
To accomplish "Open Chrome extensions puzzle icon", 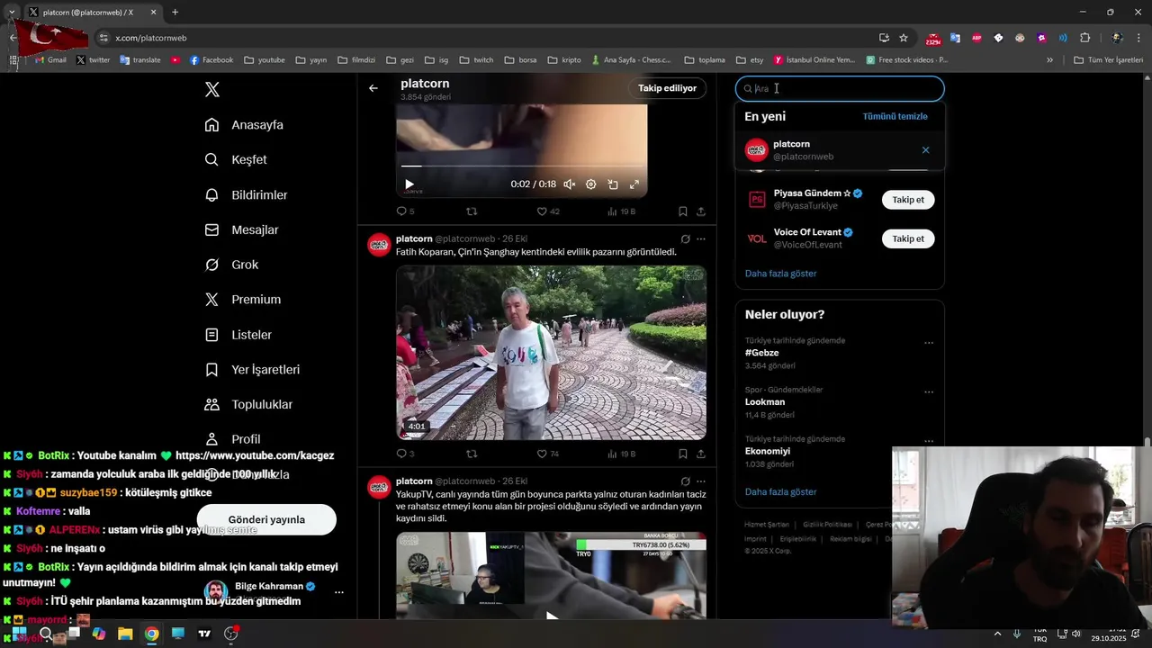I will (1084, 38).
